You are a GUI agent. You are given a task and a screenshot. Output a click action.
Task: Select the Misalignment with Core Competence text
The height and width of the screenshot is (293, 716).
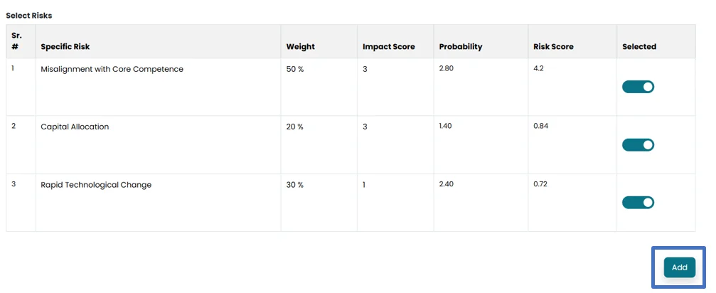(112, 70)
